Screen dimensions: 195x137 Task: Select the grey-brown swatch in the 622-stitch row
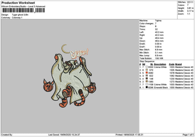pyautogui.click(x=147, y=76)
